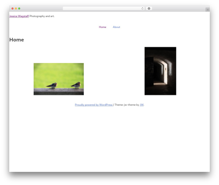Open the Jessica Wagstaff site title link
This screenshot has height=185, width=219.
pos(19,16)
